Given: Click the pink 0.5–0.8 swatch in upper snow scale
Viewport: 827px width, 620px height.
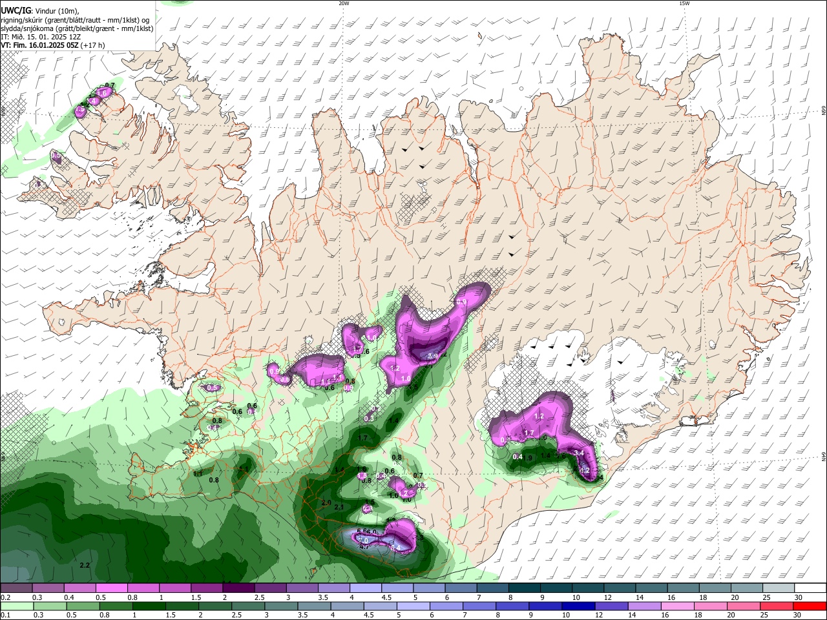Looking at the screenshot, I should (x=111, y=588).
